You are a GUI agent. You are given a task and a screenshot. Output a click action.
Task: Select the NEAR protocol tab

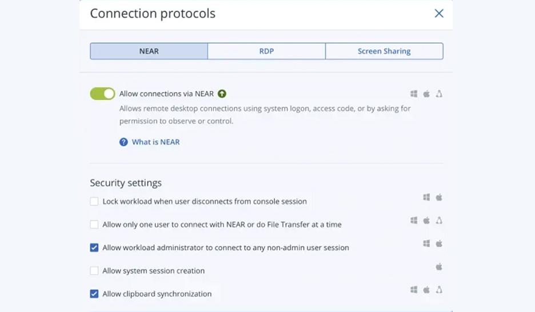(x=149, y=51)
